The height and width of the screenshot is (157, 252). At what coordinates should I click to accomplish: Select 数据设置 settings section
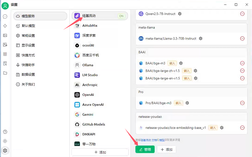40,74
